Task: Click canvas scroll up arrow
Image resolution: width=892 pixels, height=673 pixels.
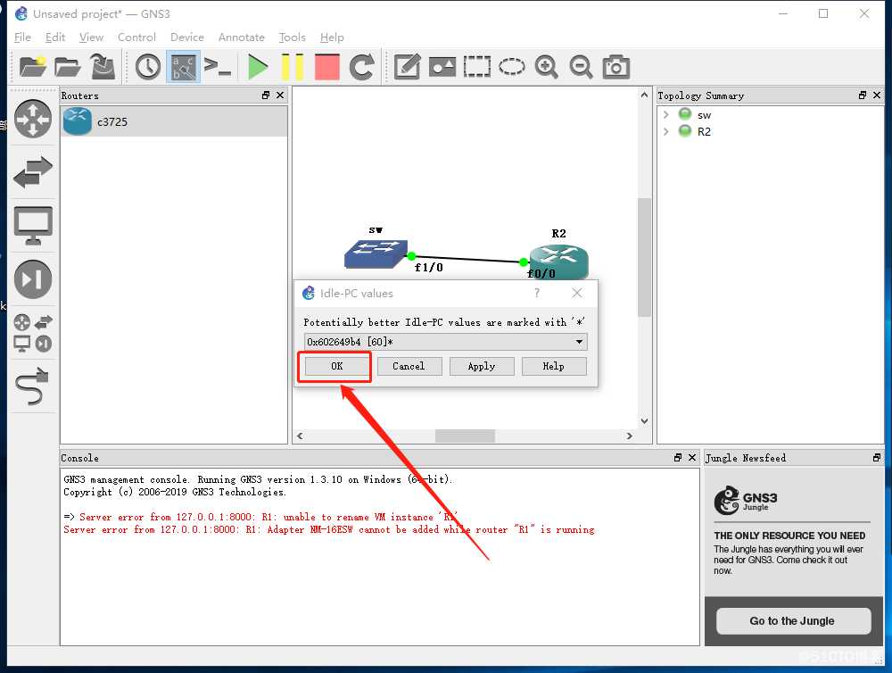Action: [x=644, y=96]
